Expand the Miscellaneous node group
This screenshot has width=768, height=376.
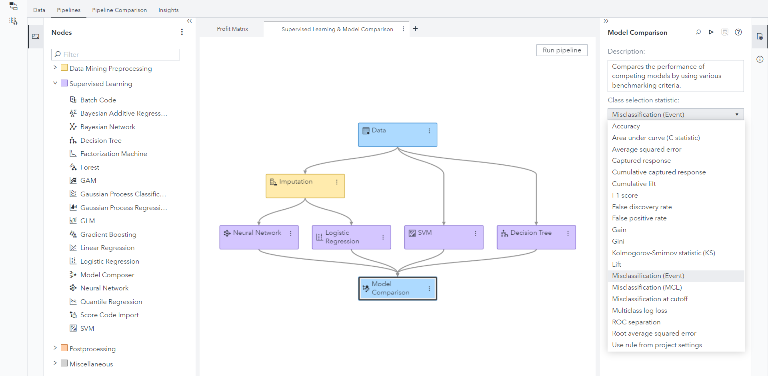point(55,363)
